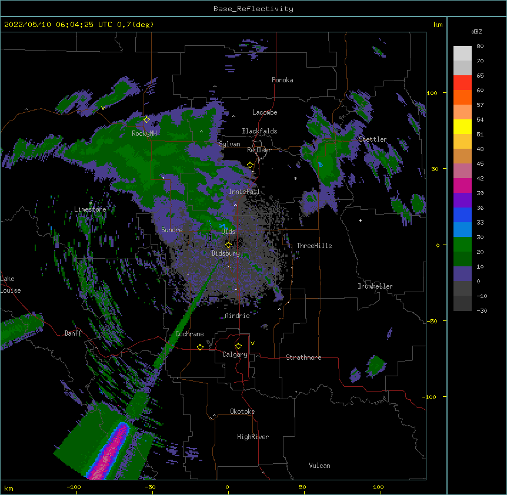Select the yellow diamond between Olds and Didsbury
The image size is (507, 495).
228,245
